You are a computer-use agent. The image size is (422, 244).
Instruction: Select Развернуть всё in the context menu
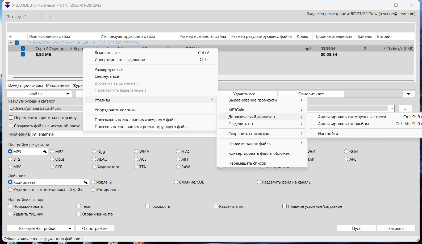(x=150, y=69)
